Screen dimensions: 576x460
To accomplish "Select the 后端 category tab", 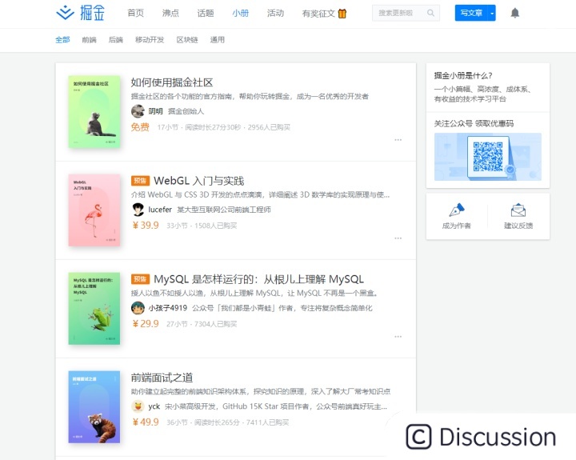I will tap(116, 40).
